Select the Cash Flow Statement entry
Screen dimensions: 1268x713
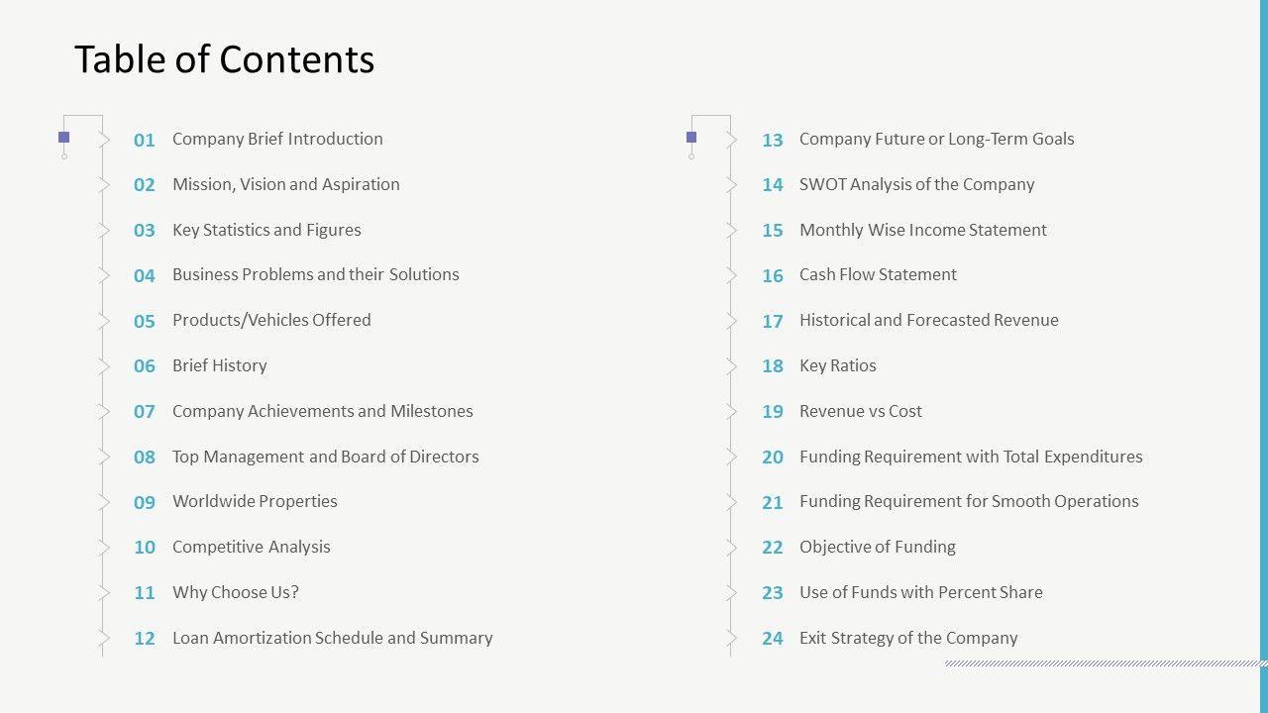pos(878,274)
